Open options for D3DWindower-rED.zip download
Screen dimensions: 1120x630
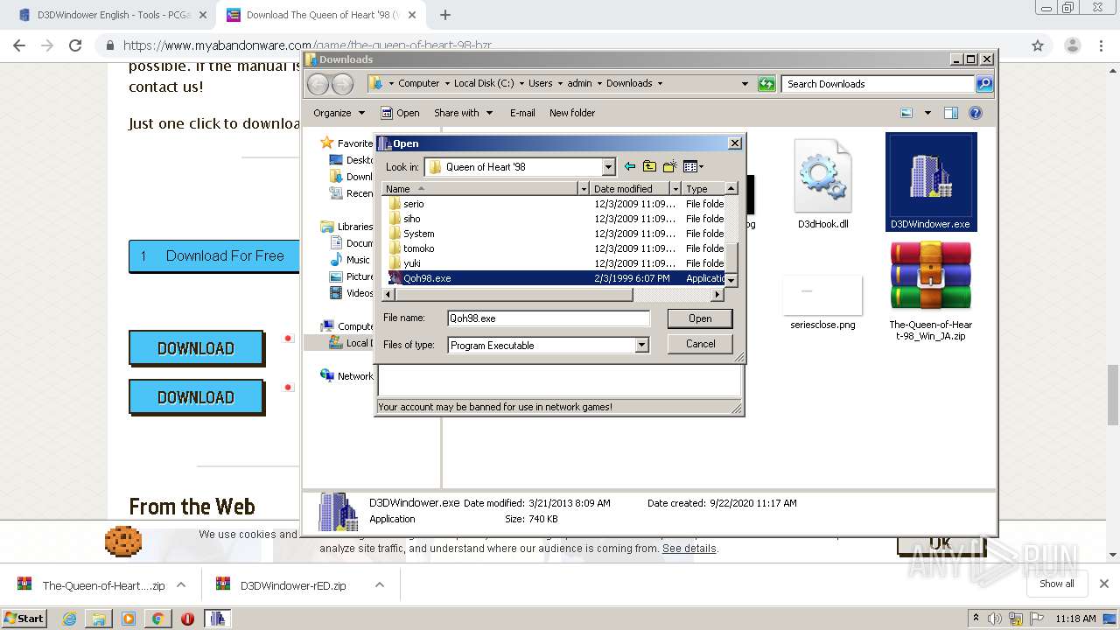pos(380,585)
